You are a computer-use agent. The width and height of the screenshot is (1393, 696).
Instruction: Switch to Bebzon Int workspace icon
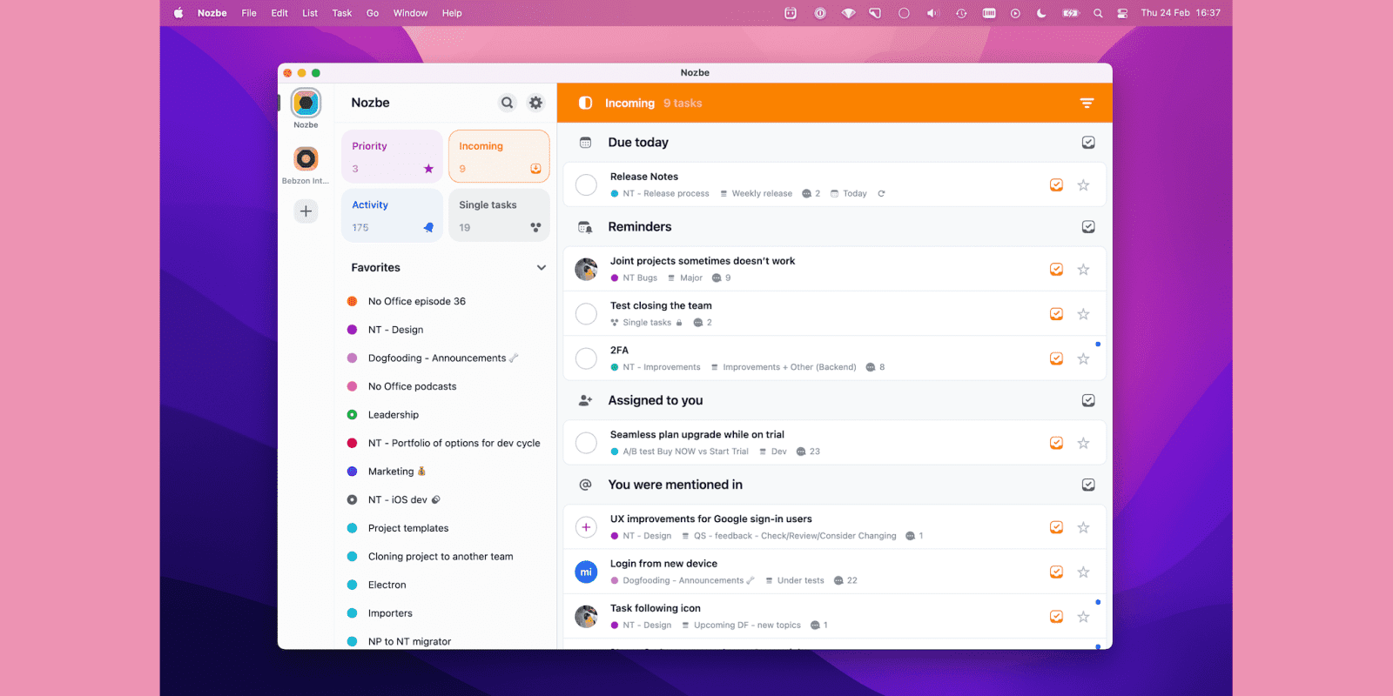click(306, 158)
